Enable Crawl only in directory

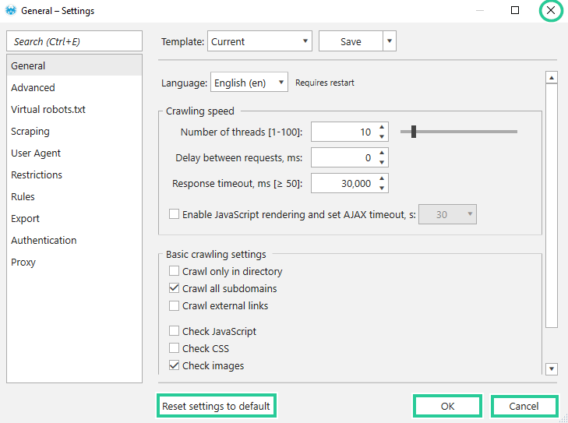175,271
